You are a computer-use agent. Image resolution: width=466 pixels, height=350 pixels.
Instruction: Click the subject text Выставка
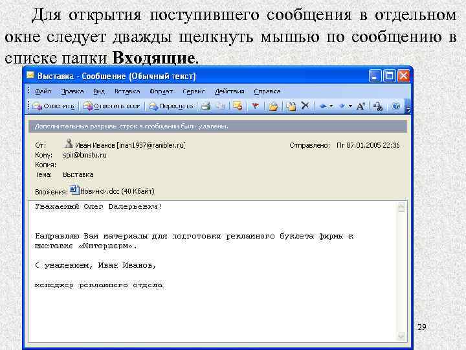pos(78,175)
